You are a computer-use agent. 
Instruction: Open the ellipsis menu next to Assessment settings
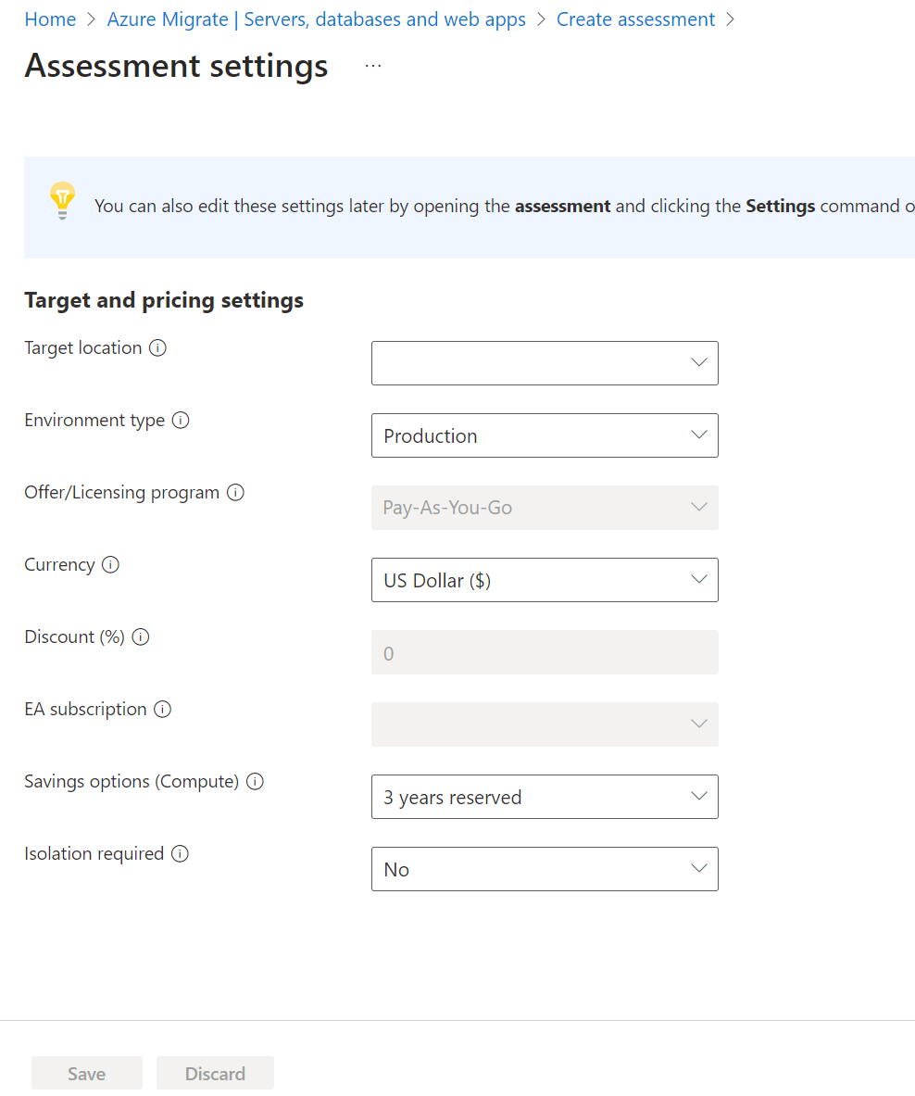point(373,65)
